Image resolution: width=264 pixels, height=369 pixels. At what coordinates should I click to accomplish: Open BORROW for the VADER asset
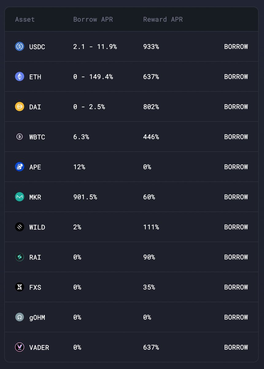click(236, 347)
